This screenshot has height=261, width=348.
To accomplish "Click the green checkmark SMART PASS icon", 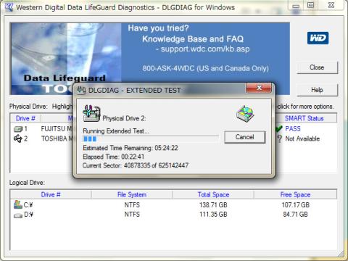I will pos(279,129).
